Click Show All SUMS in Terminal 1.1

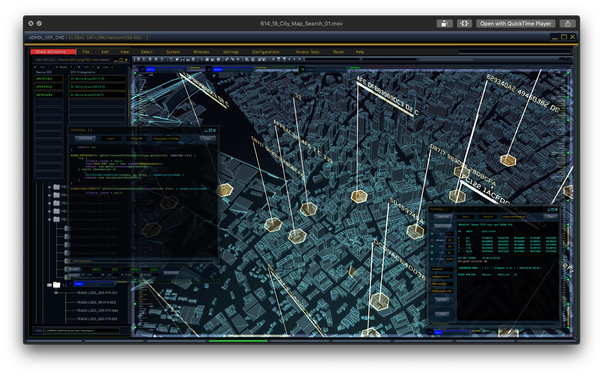pos(442,226)
